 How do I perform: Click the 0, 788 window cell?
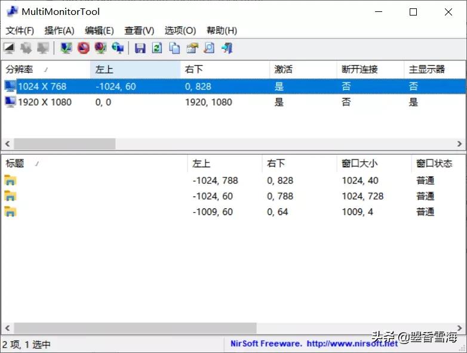(280, 196)
